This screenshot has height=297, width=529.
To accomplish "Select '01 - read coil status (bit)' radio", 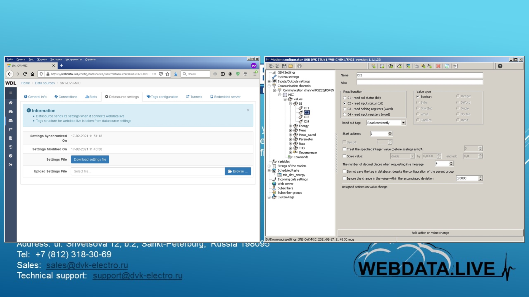I will [344, 98].
